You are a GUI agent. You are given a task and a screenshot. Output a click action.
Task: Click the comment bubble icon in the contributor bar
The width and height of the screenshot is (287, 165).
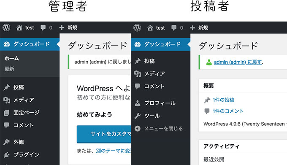click(174, 28)
